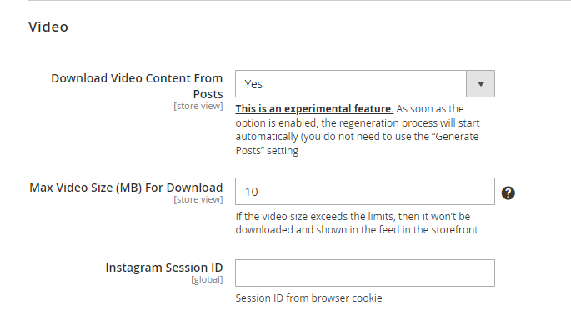Click into the Instagram Session ID field

365,272
